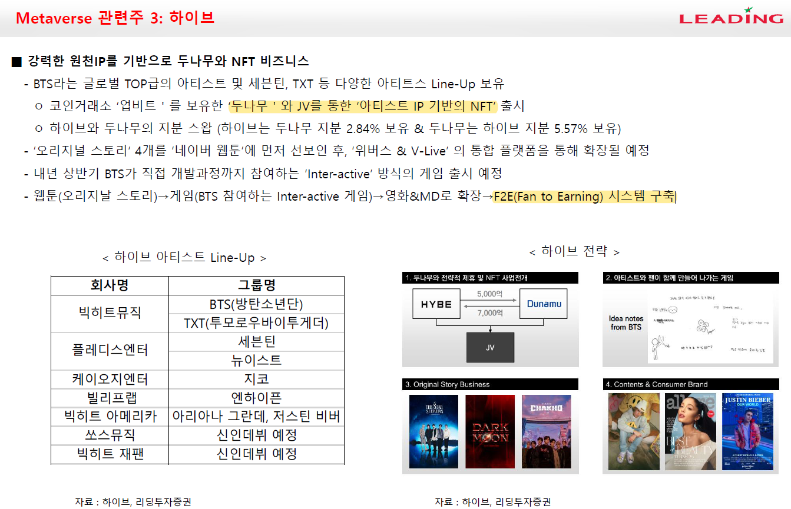
Task: Click '신인데뷔 예정' in the 쏘스뮤직 row
Action: pyautogui.click(x=256, y=435)
